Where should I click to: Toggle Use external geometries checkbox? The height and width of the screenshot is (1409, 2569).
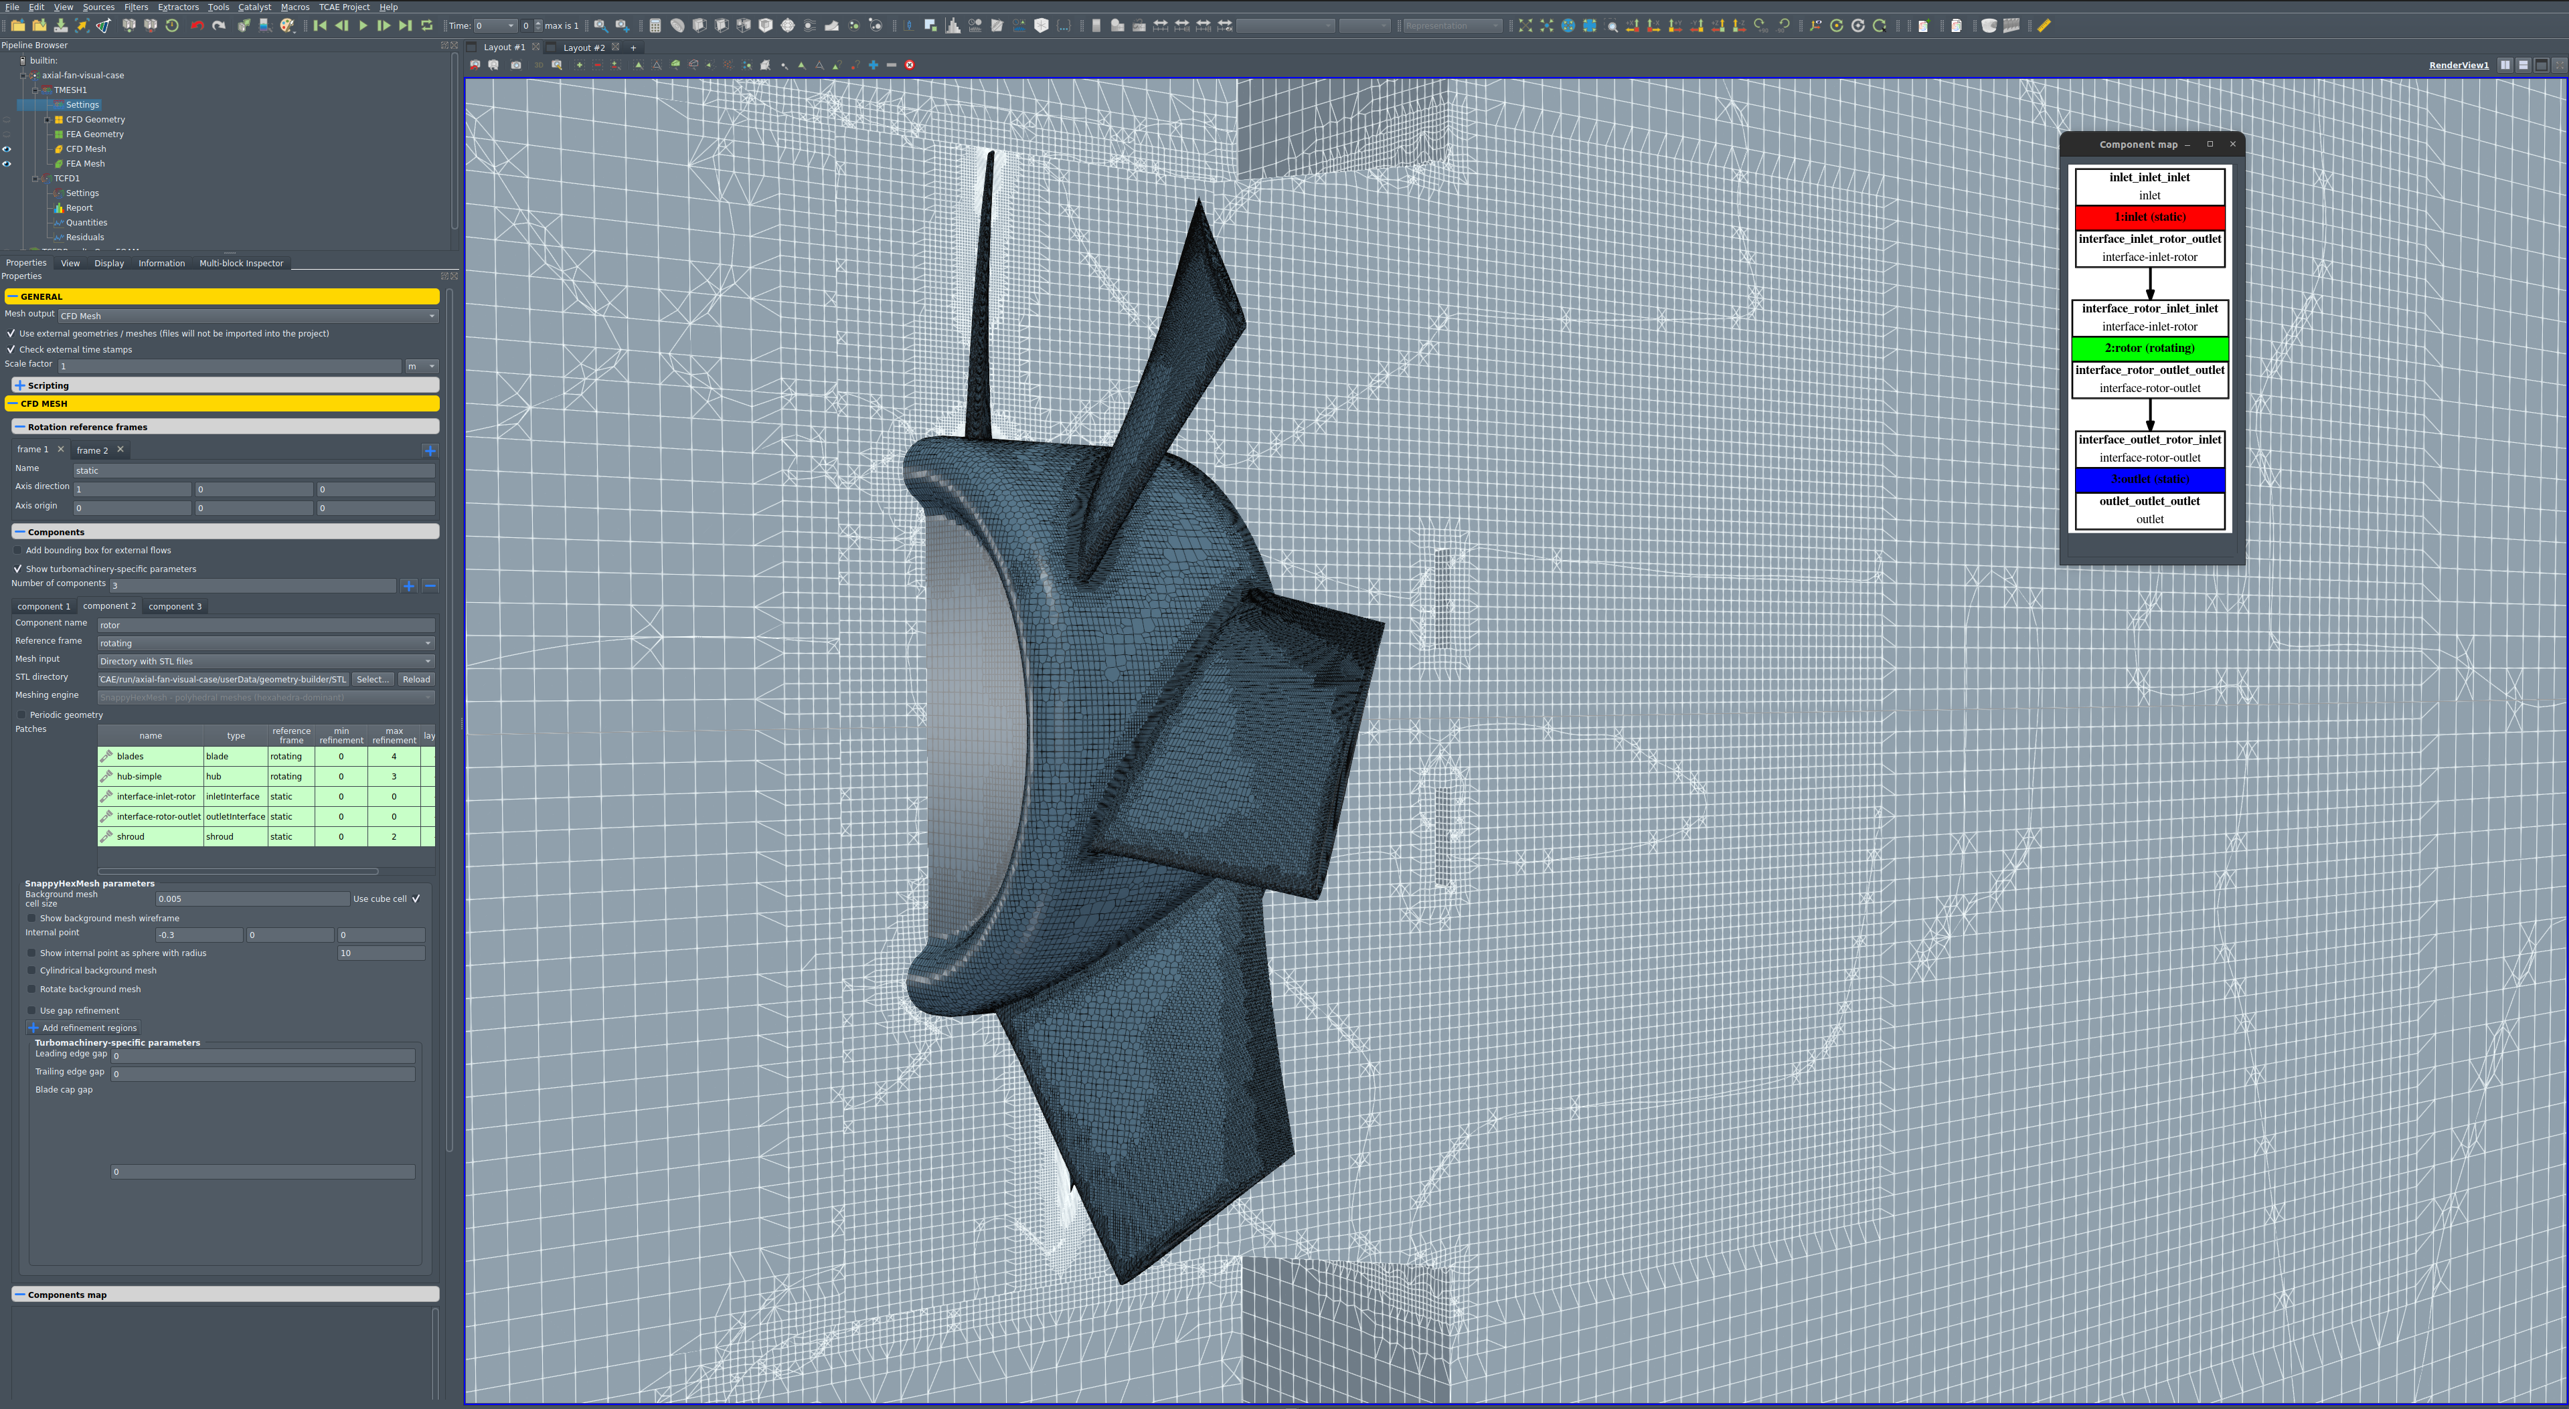coord(11,334)
